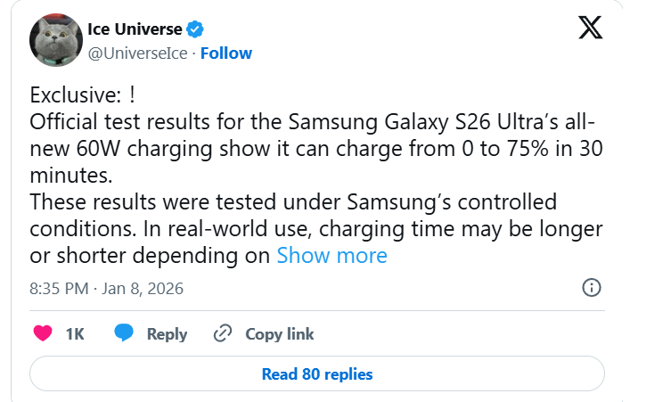
Task: Open Read 80 replies
Action: click(x=317, y=373)
